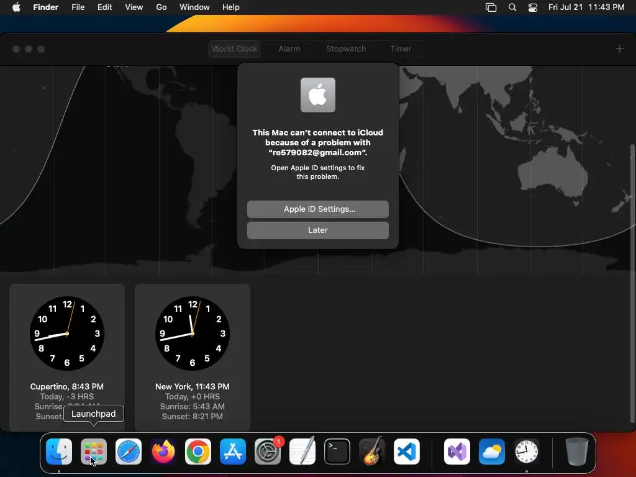Open the Edit menu
This screenshot has height=477, width=636.
point(104,7)
